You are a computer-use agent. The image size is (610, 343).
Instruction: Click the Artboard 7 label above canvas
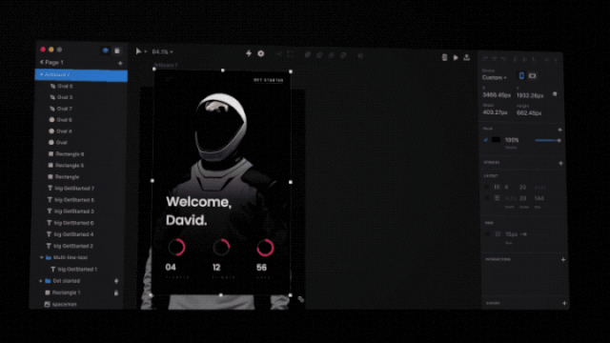tap(166, 65)
